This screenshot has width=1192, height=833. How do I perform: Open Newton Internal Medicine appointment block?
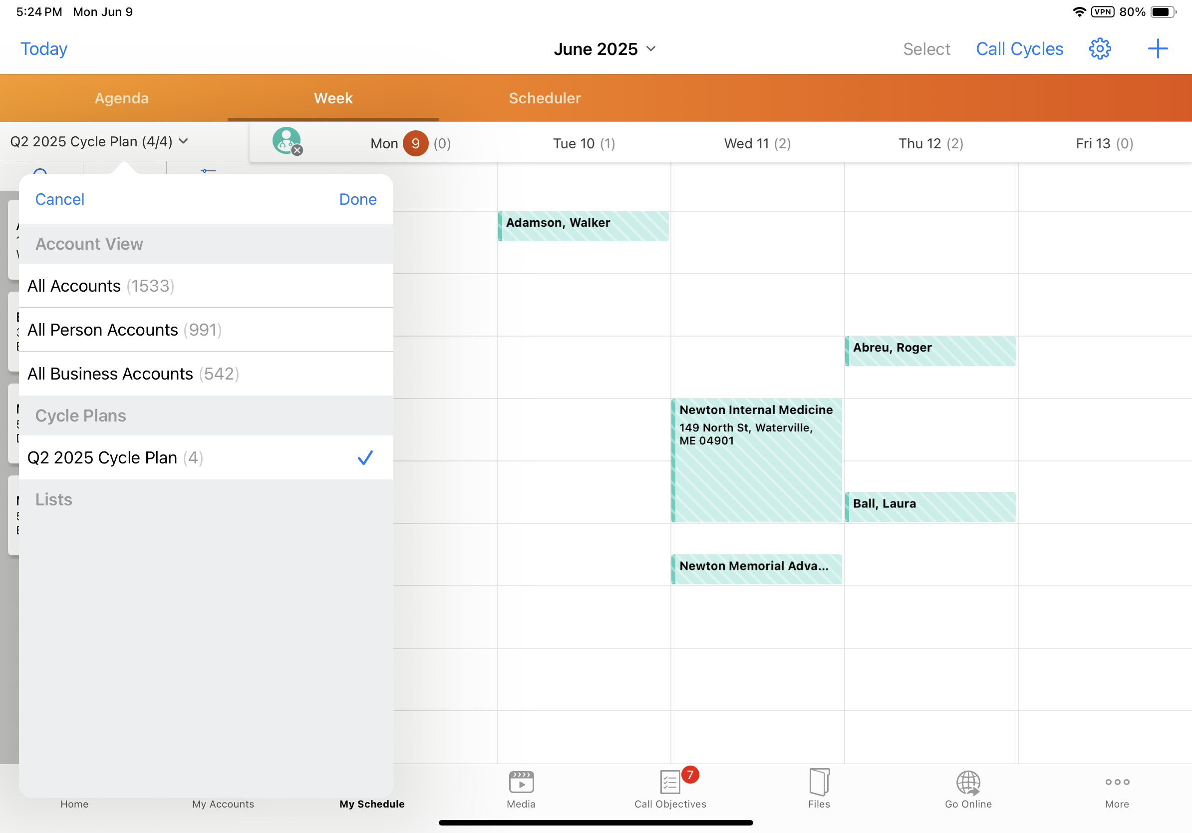tap(756, 459)
